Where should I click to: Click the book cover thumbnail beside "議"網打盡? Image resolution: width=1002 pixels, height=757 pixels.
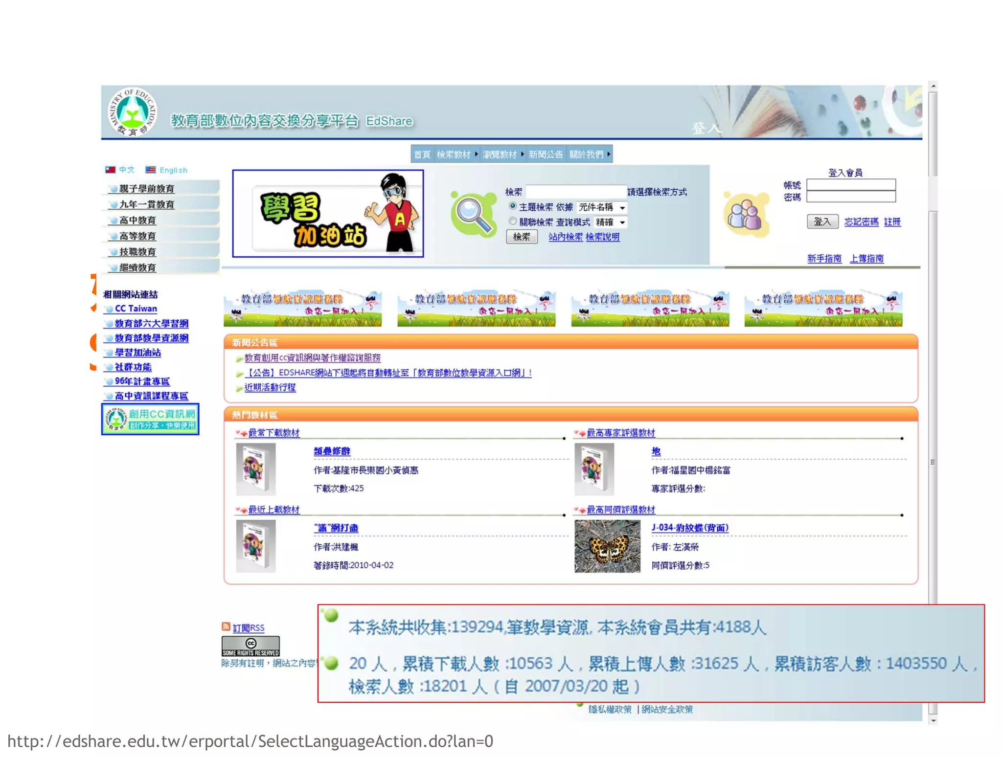[x=256, y=546]
